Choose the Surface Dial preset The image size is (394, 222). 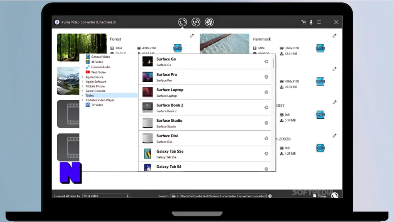coord(205,138)
